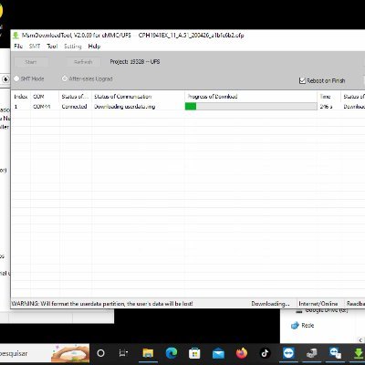Open Microsoft Store from the taskbar

(x=194, y=353)
